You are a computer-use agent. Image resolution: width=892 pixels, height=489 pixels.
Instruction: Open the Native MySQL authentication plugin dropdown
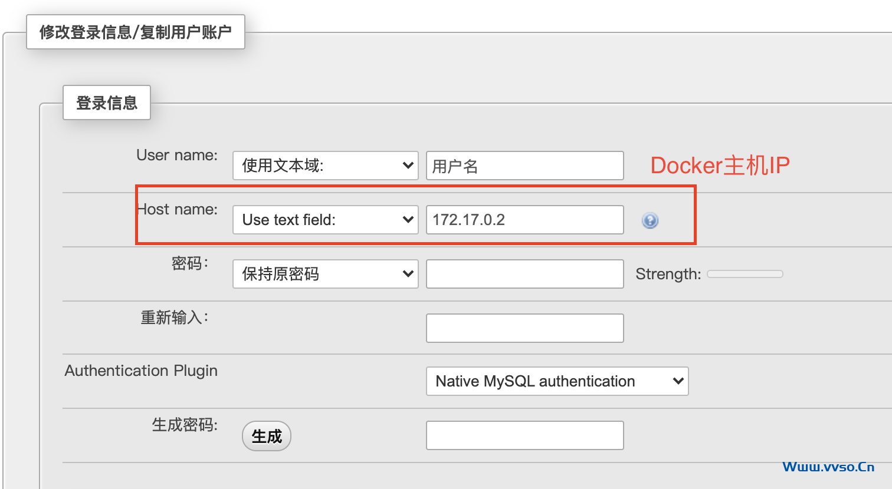pos(557,381)
